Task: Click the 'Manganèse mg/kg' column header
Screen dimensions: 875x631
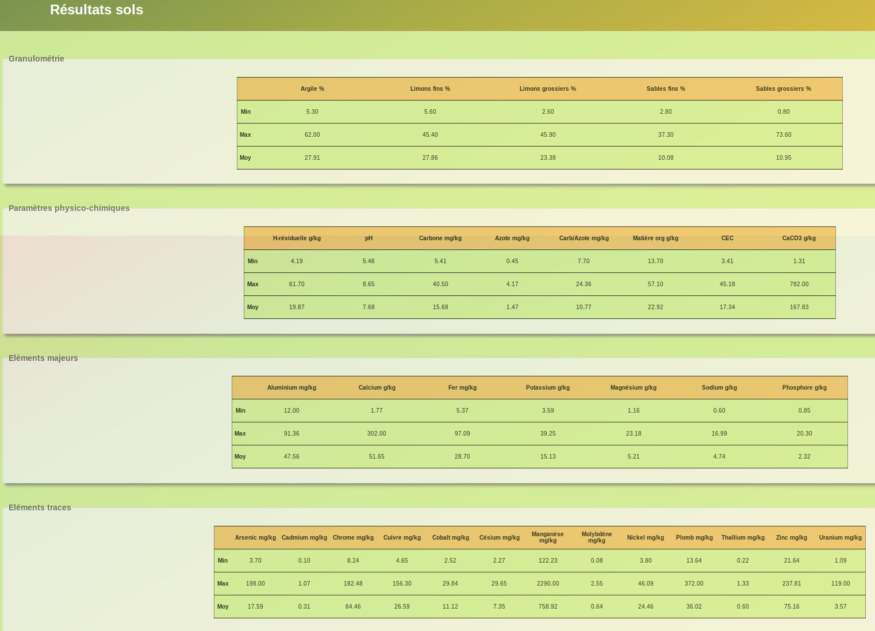Action: tap(548, 537)
